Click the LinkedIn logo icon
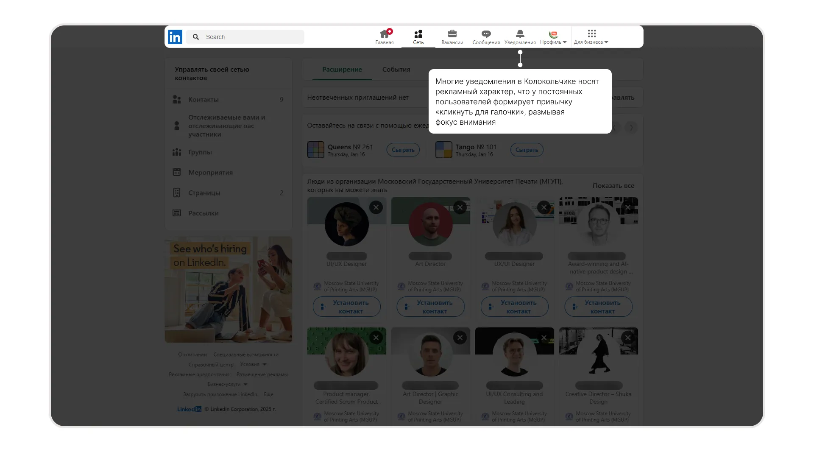The image size is (814, 458). coord(175,37)
